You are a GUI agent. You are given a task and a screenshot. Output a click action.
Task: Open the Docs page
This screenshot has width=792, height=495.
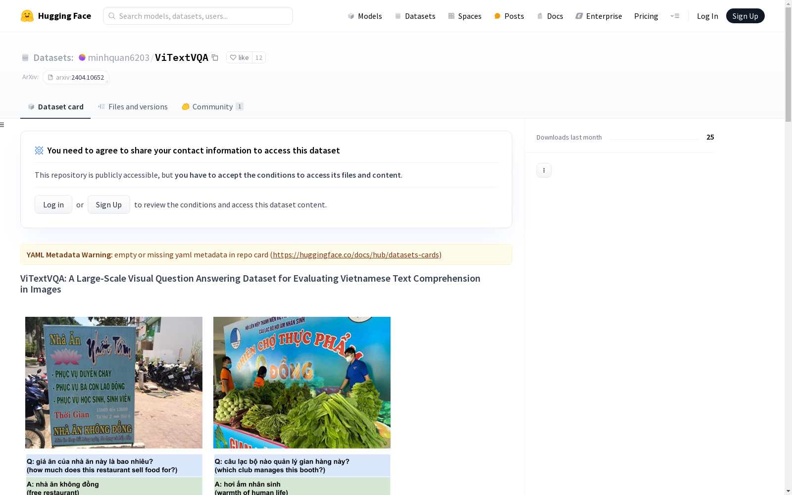[x=550, y=16]
